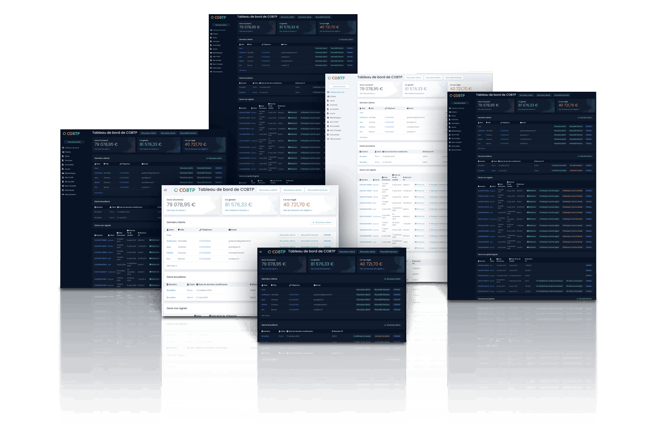Toggle Dark Mode in the light sidebar
The image size is (656, 426).
pos(333,134)
